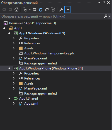Click the Forward navigation arrow
This screenshot has height=130, width=112.
coord(10,9)
